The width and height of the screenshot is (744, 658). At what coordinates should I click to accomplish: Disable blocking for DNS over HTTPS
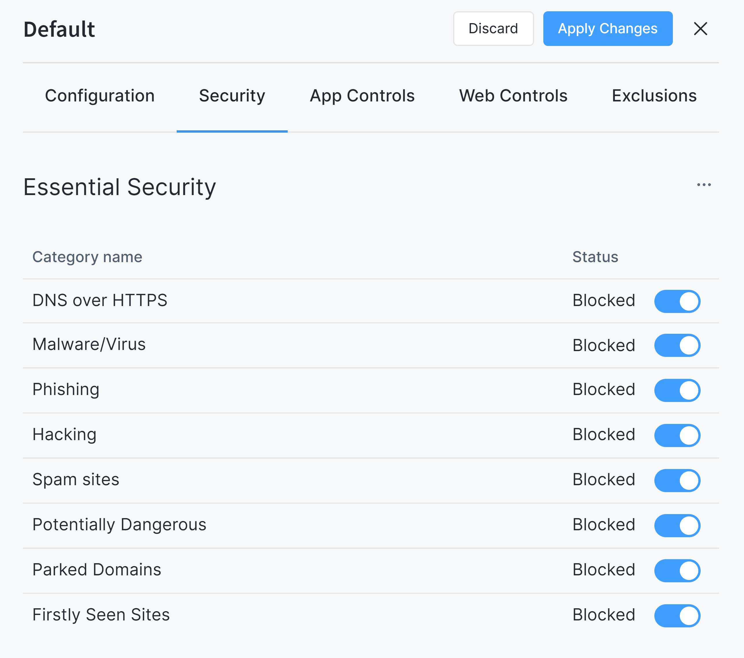click(x=677, y=301)
